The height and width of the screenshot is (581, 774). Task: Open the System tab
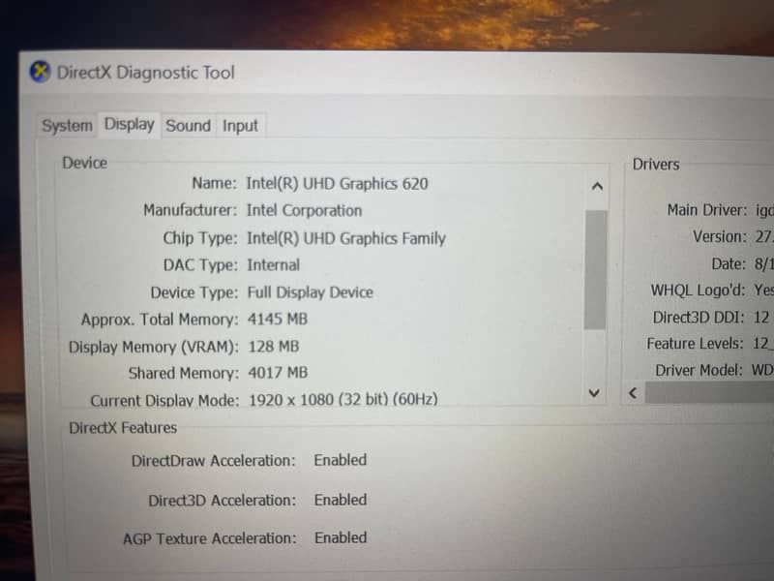pyautogui.click(x=68, y=126)
